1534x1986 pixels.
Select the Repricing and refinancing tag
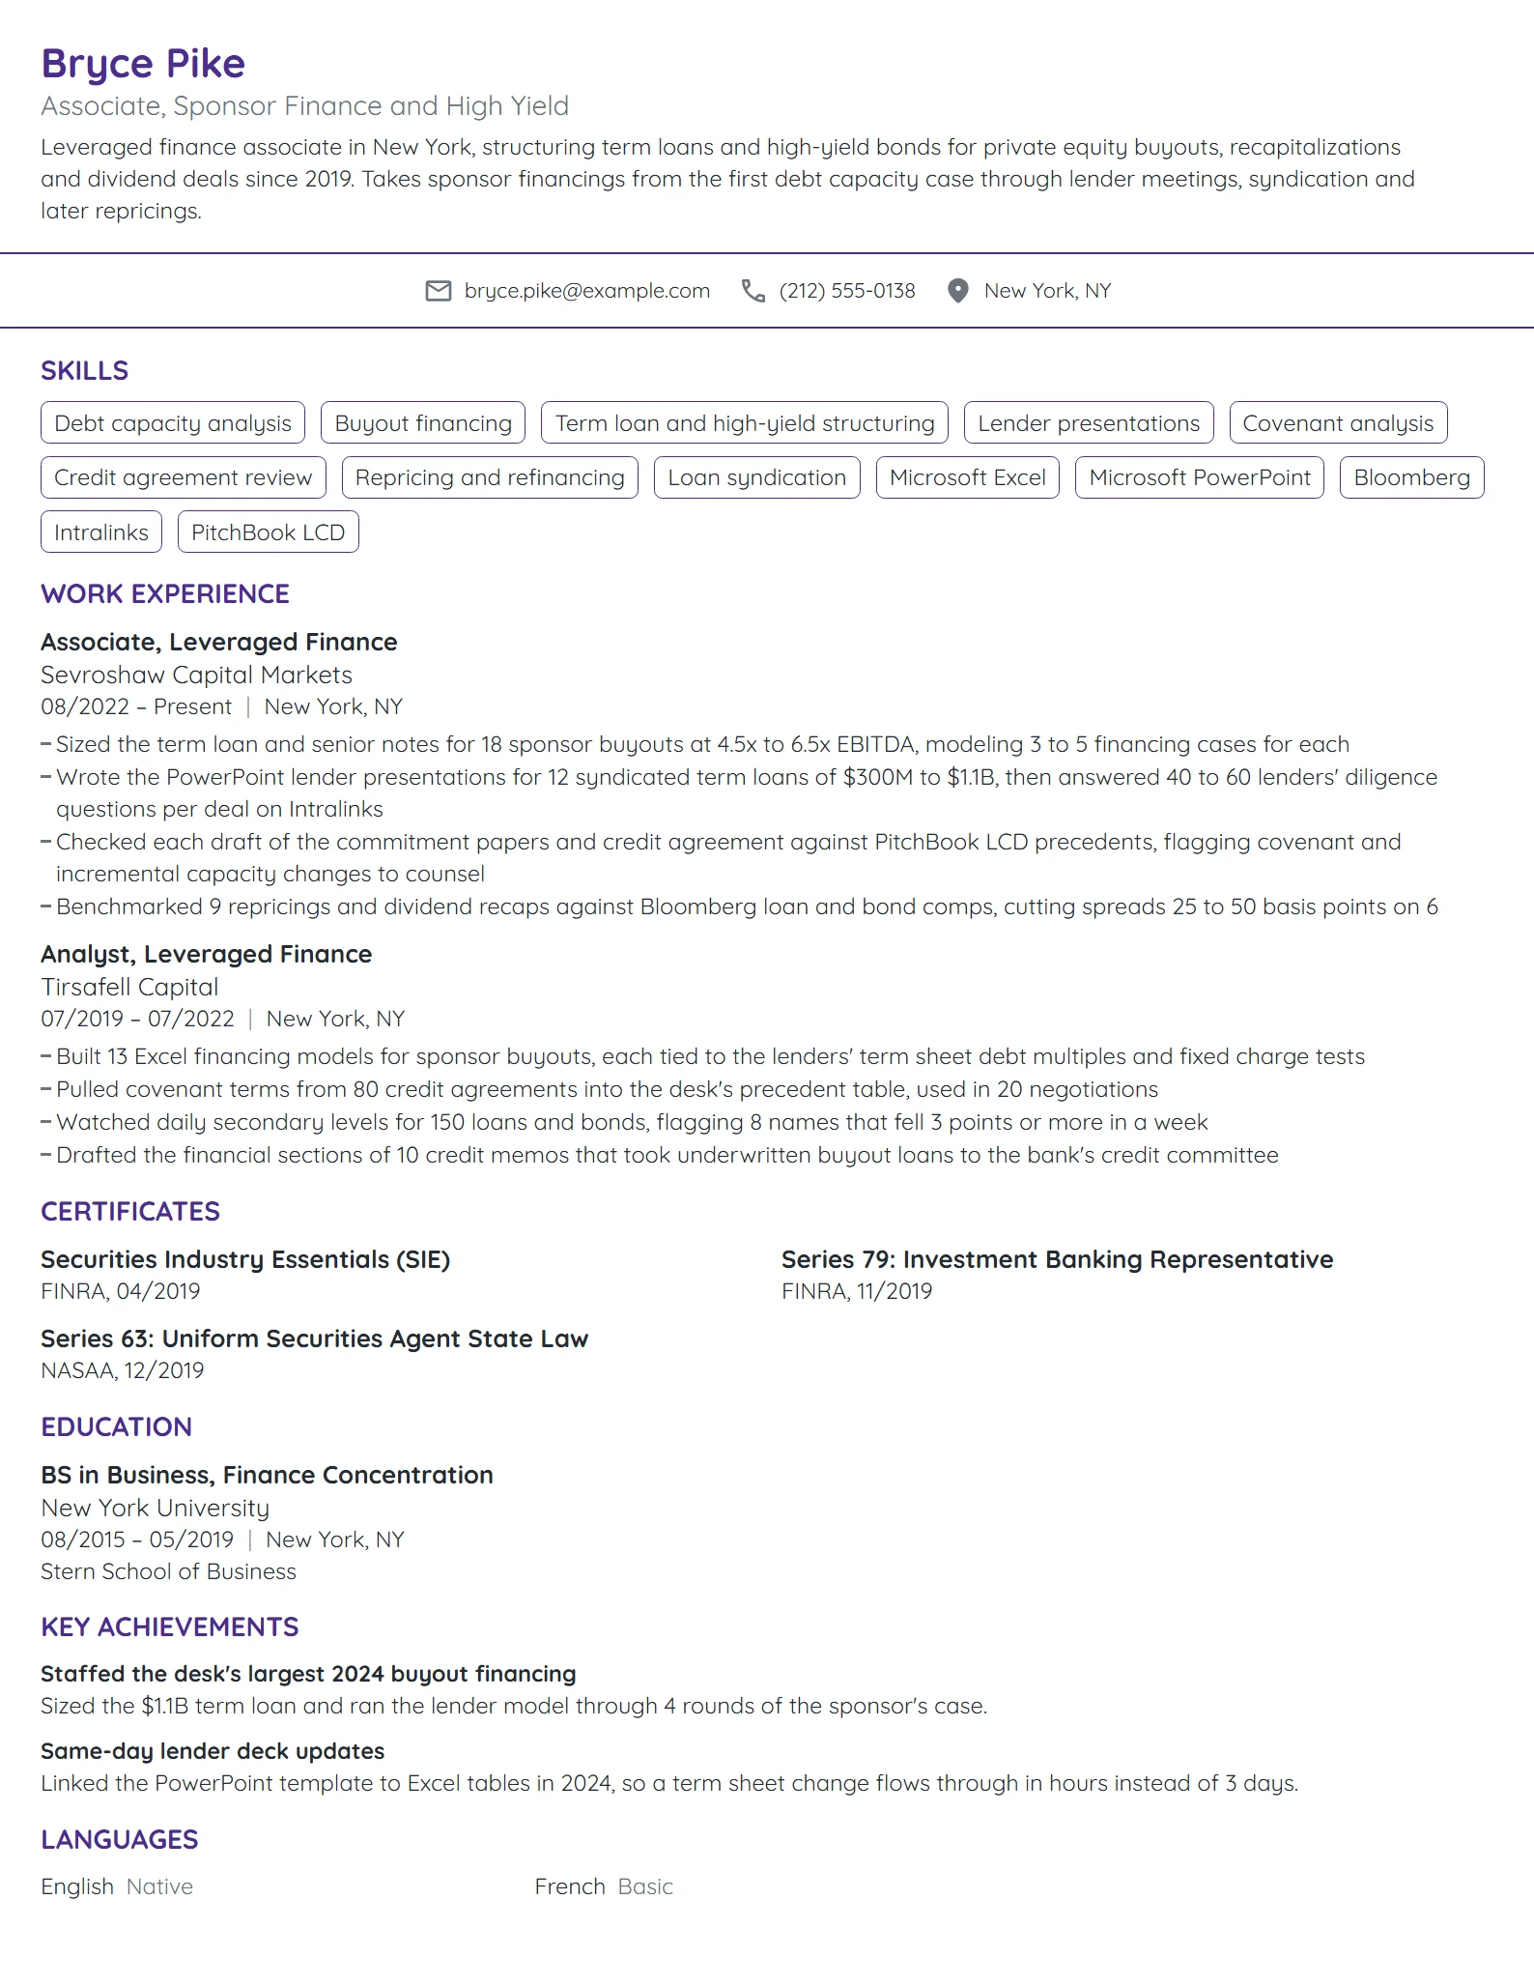click(x=490, y=477)
